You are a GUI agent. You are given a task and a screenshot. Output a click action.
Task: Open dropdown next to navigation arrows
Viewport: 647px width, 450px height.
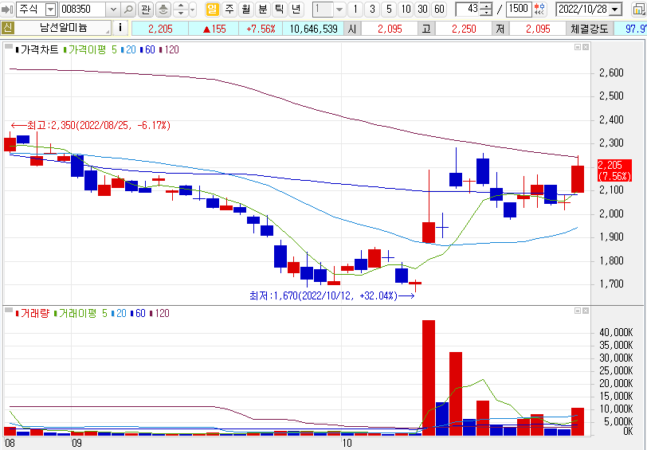pyautogui.click(x=192, y=9)
